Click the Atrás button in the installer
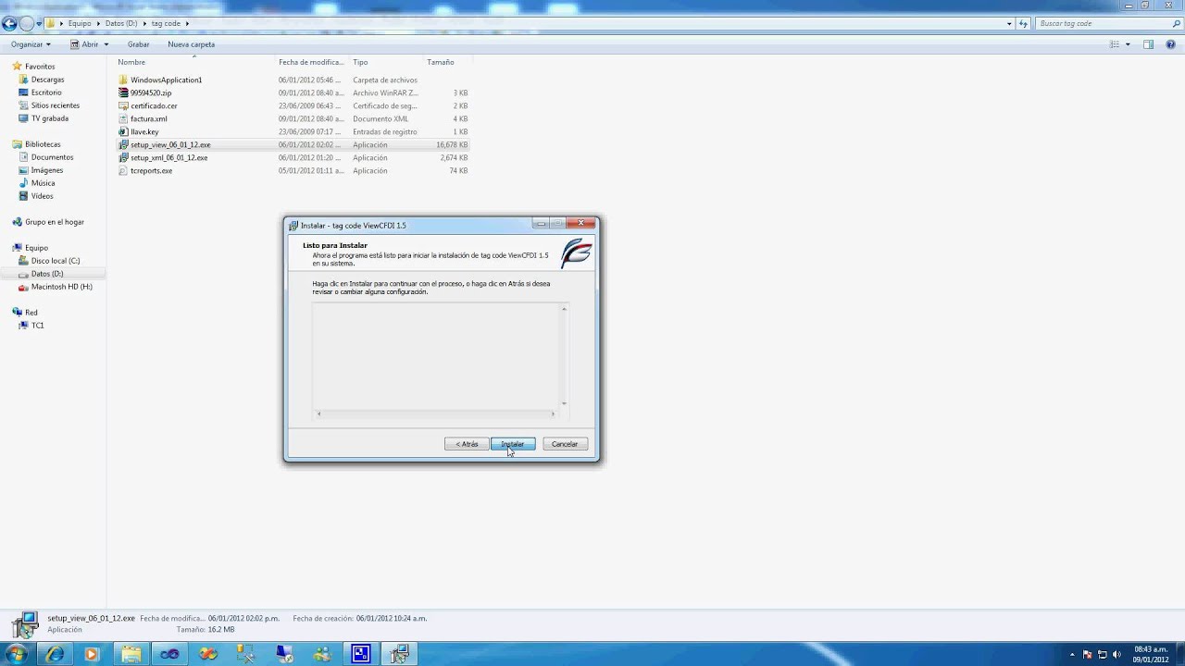The height and width of the screenshot is (666, 1185). point(467,444)
